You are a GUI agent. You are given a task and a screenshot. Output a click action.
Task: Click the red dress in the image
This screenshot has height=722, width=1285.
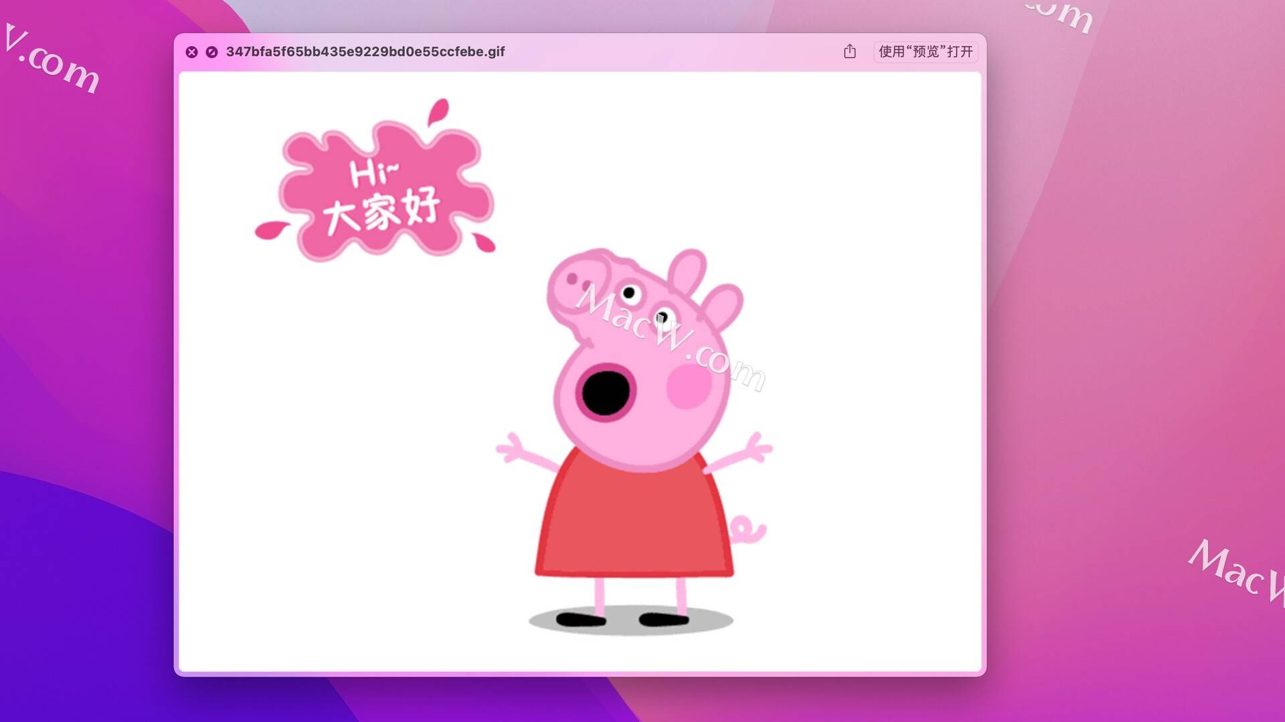[x=634, y=515]
